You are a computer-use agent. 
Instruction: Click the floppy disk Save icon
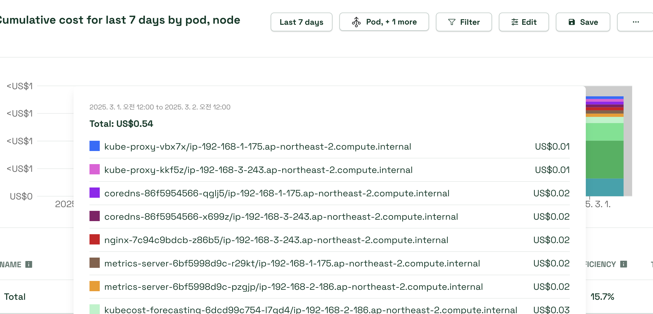tap(572, 22)
